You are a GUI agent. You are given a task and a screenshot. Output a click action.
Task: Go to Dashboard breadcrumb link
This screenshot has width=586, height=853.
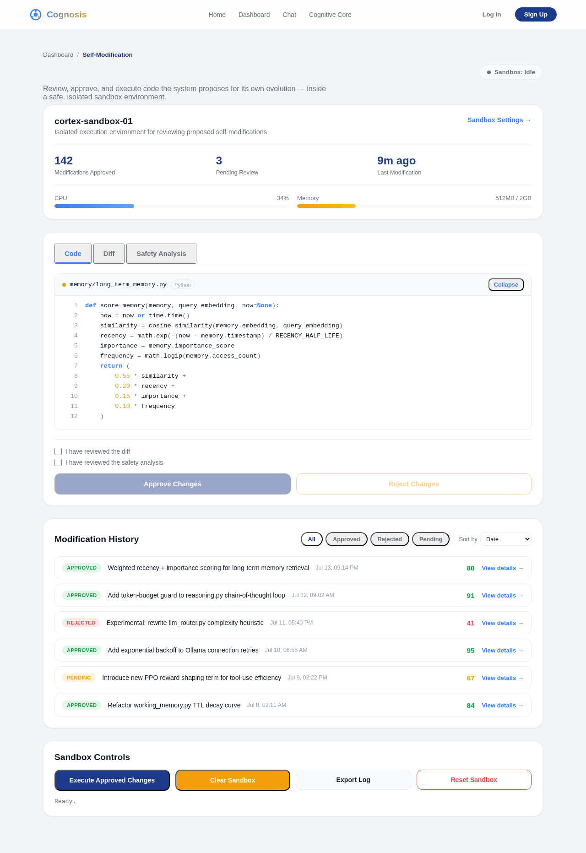(x=58, y=55)
